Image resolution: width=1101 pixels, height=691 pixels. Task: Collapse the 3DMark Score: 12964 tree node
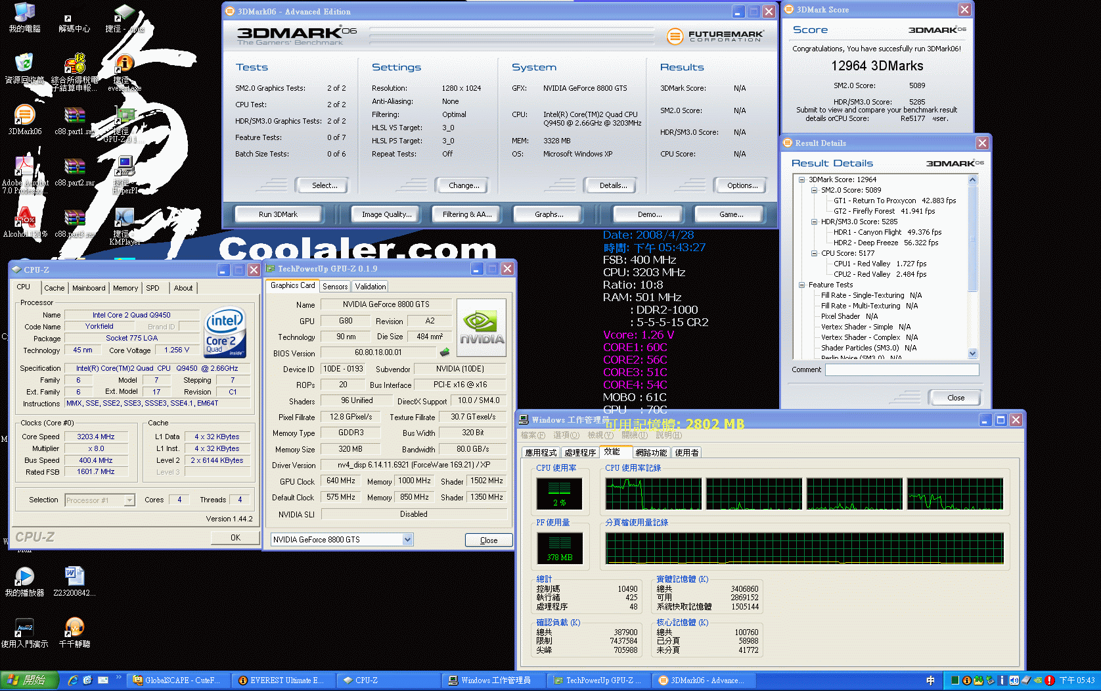point(802,179)
